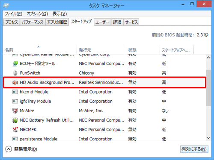This screenshot has height=160, width=214.
Task: Select the hkcmd Module entry
Action: coord(34,92)
